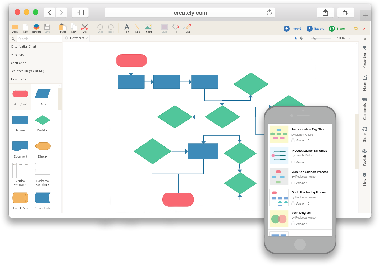Click the Export button
The height and width of the screenshot is (266, 379).
(x=315, y=28)
